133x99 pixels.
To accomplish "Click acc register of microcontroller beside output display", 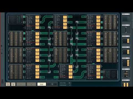I will [98, 66].
